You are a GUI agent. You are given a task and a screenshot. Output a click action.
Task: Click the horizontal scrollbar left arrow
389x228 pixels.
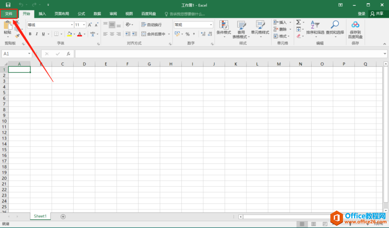tap(240, 217)
